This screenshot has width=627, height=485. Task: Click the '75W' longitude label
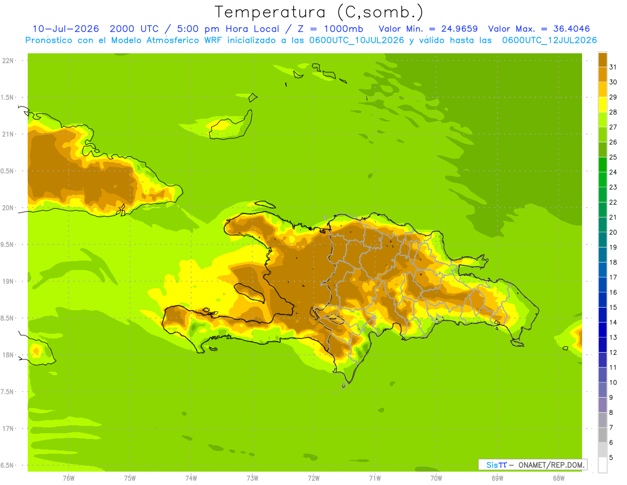point(130,478)
